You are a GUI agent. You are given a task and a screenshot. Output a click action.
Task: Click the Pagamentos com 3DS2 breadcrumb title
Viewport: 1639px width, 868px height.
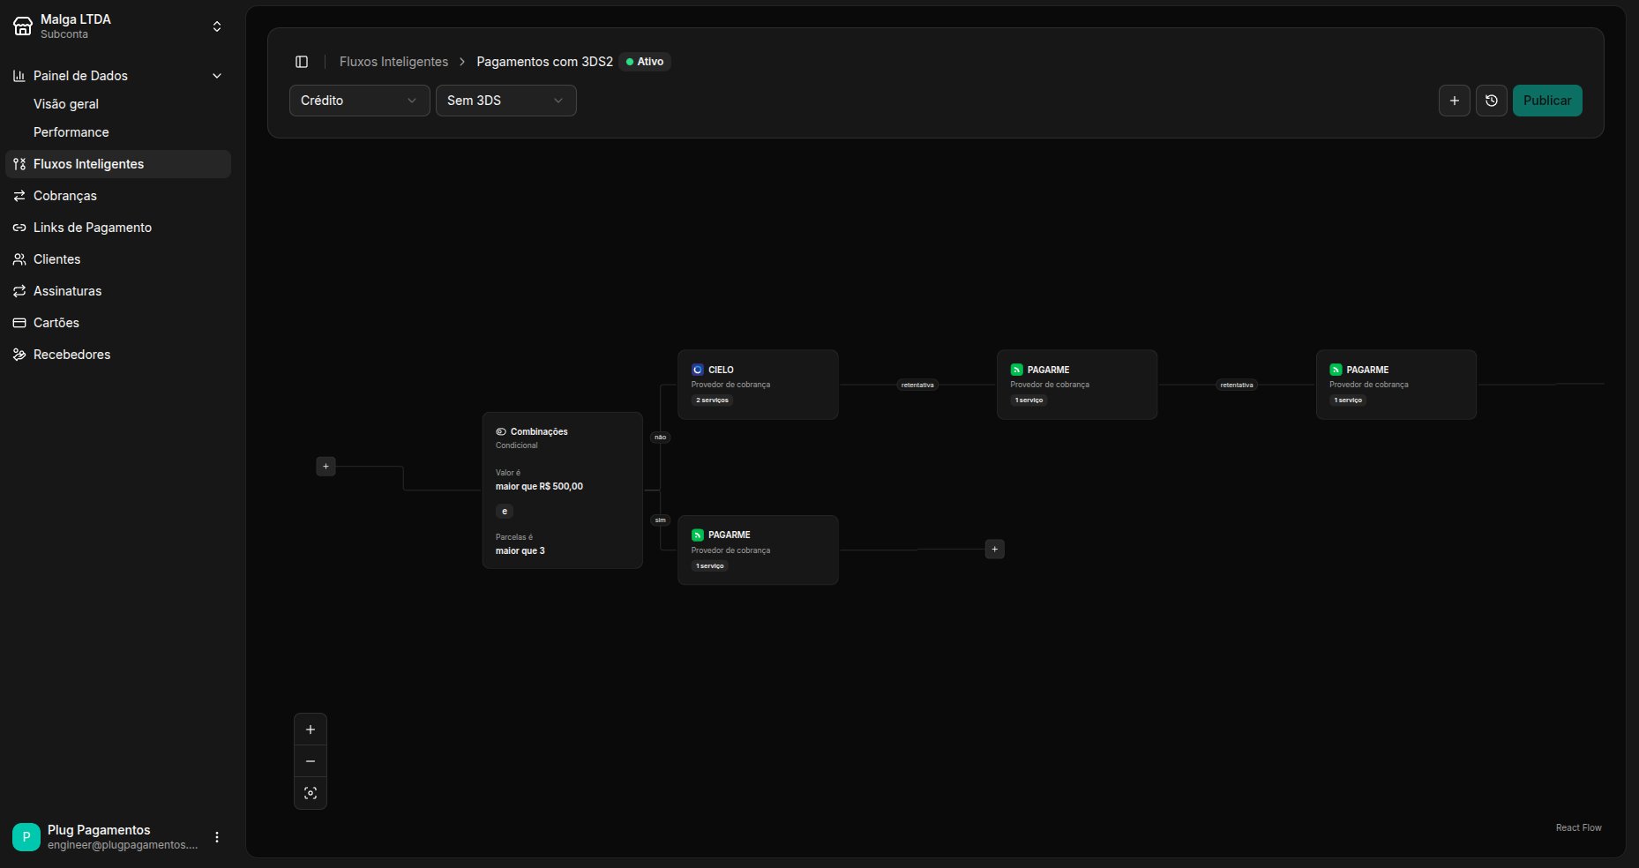click(544, 62)
